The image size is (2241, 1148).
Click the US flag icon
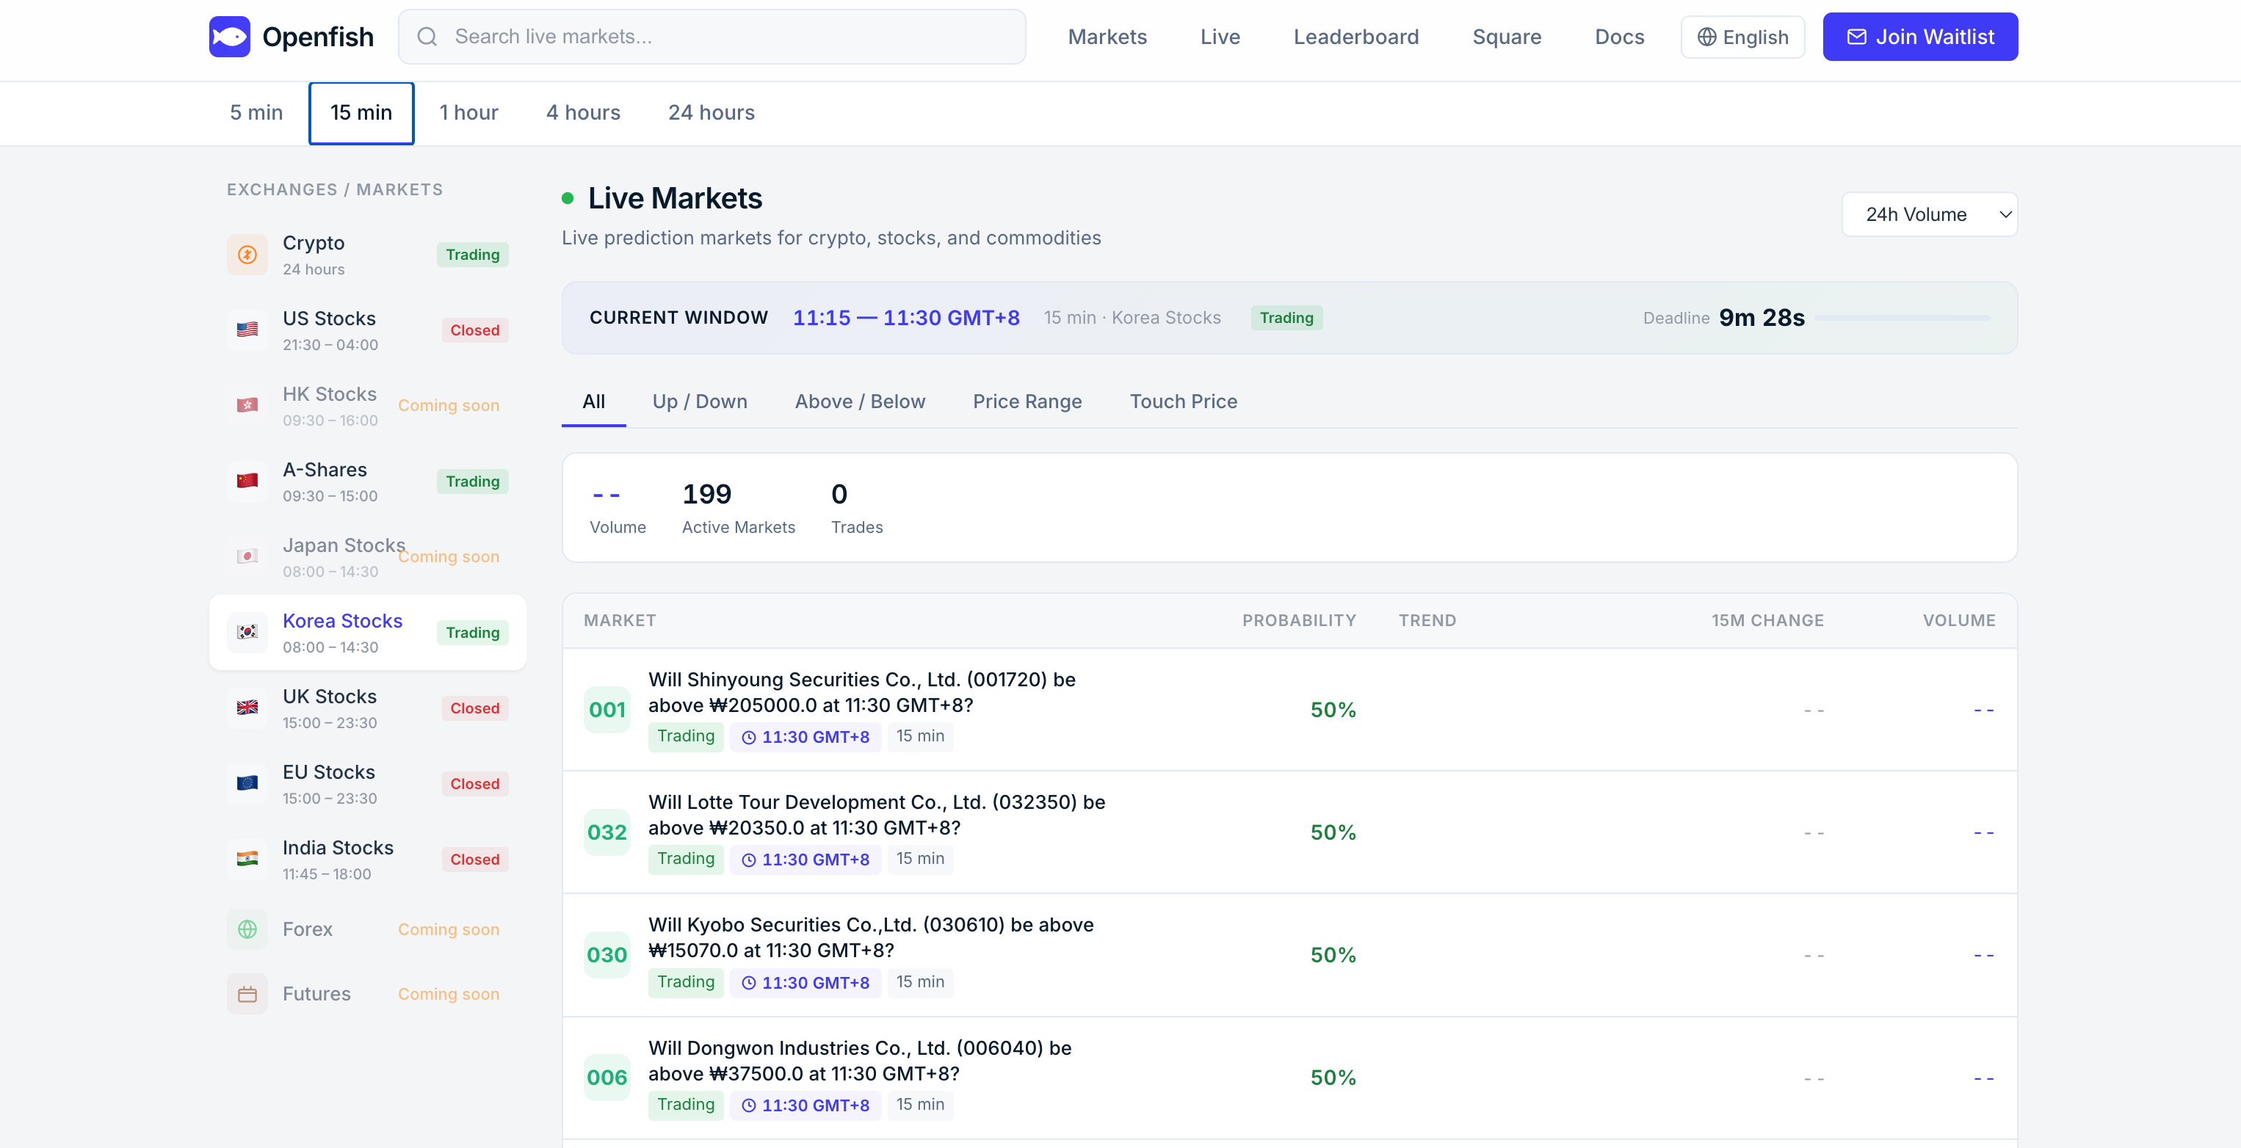click(247, 330)
